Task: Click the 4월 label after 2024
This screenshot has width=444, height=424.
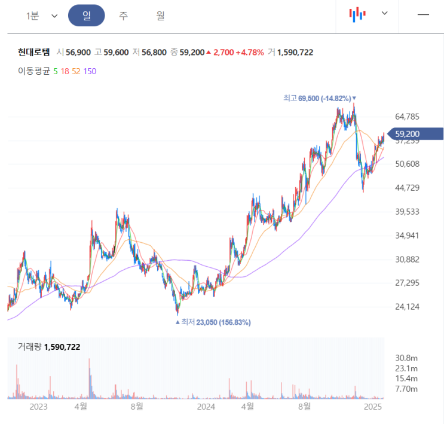Action: click(x=247, y=407)
